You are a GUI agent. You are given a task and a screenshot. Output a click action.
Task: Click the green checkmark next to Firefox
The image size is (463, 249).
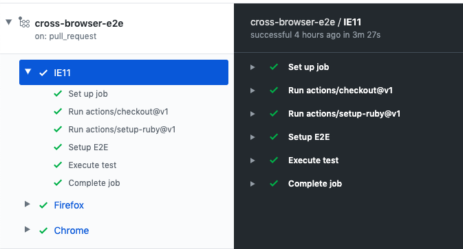point(43,205)
